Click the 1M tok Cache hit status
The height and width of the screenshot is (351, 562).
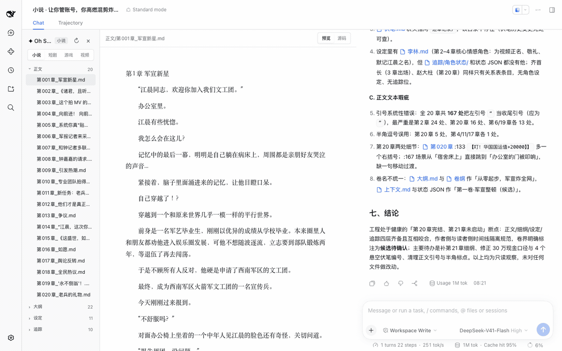(486, 345)
